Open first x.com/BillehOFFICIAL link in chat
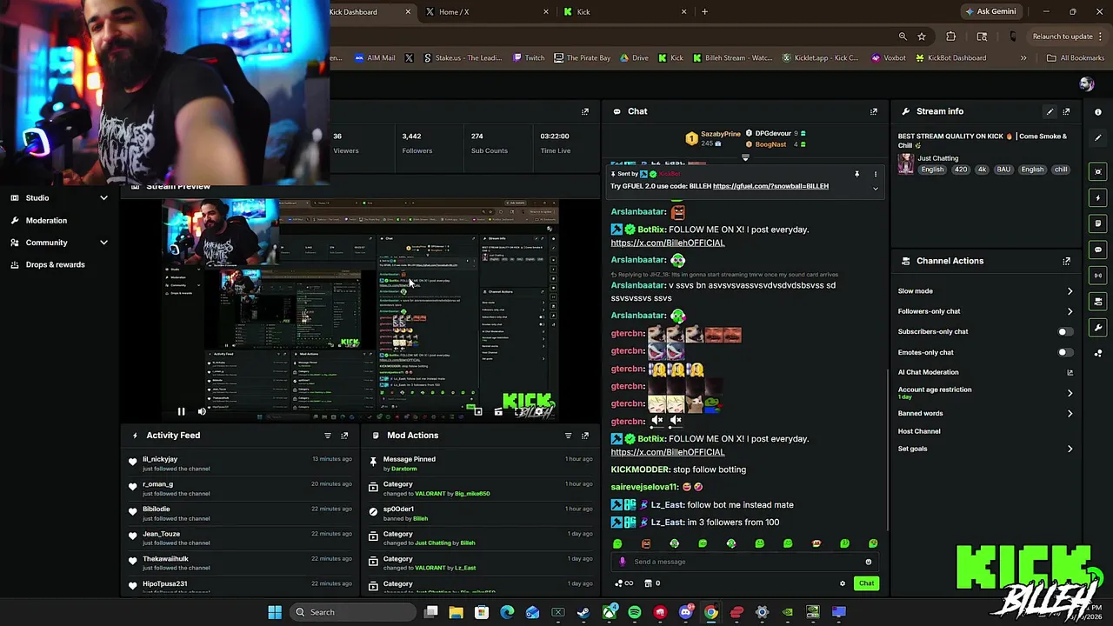1113x626 pixels. tap(667, 243)
